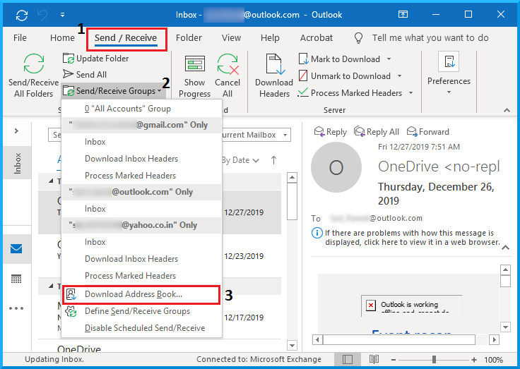Click the Undo icon in title bar

coord(42,15)
